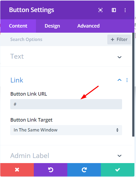136x177 pixels.
Task: Switch to the Advanced tab
Action: 89,26
